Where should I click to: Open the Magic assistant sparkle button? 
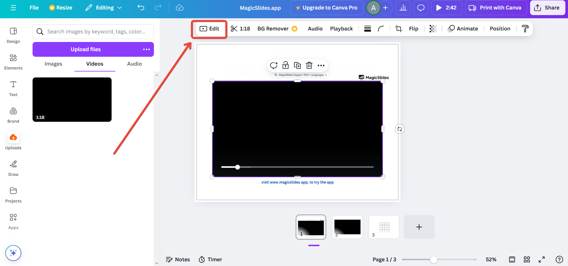[13, 253]
